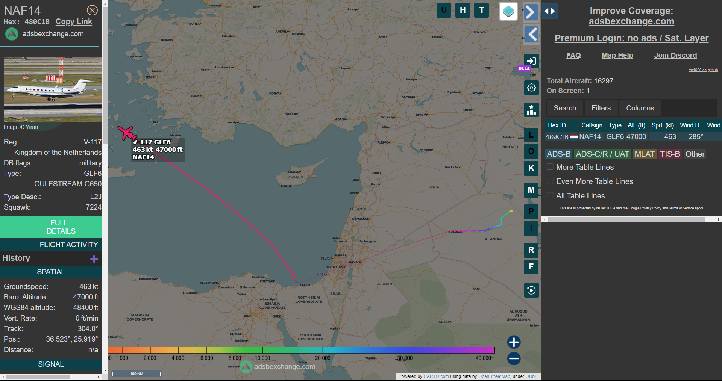Open the Privacy Policy link
The width and height of the screenshot is (722, 381).
651,208
